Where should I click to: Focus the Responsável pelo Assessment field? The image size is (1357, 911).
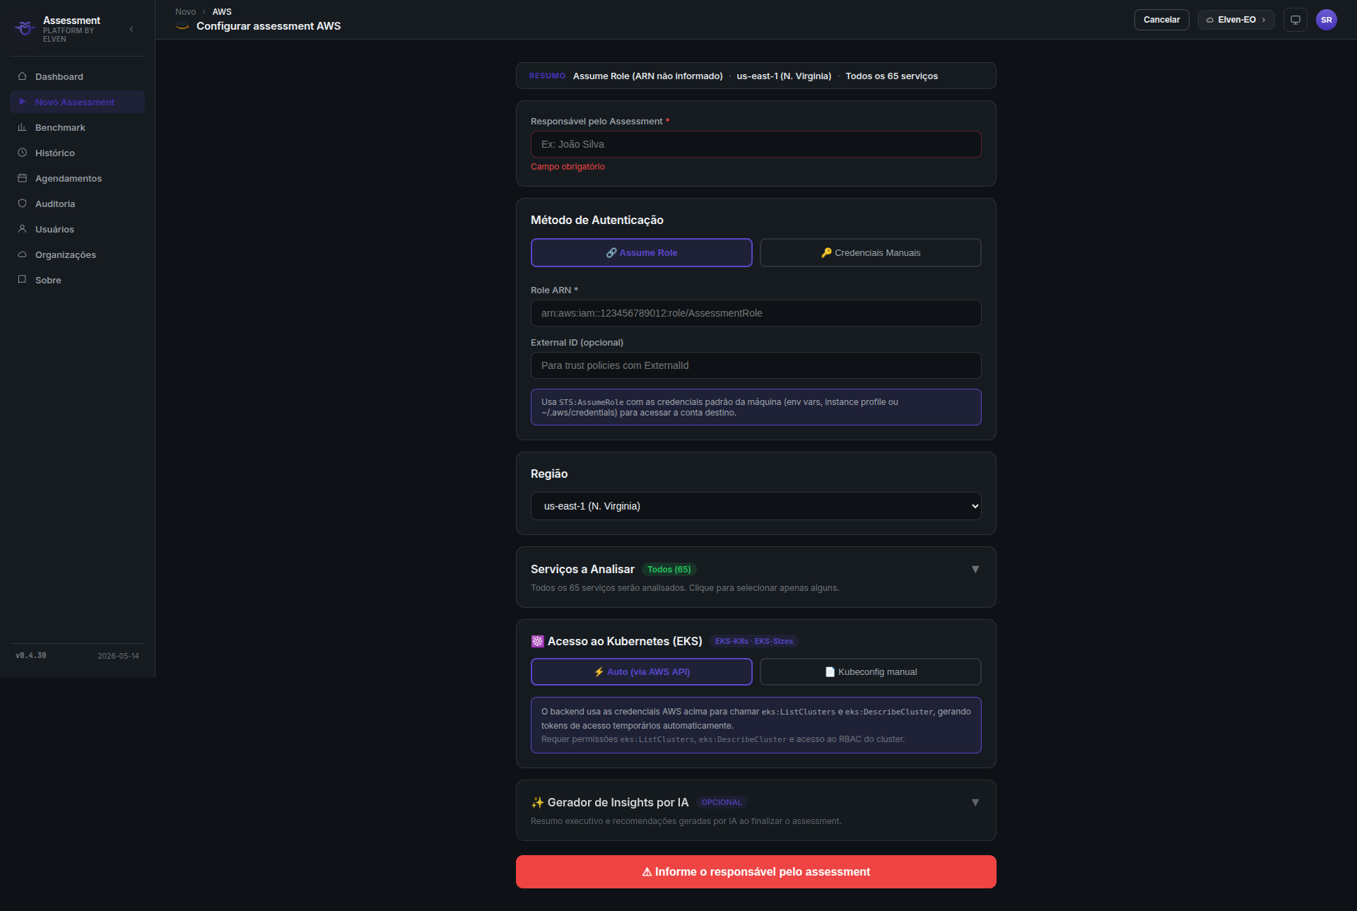tap(756, 144)
